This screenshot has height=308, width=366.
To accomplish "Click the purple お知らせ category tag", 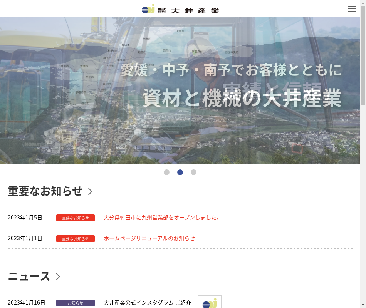I will coord(76,303).
